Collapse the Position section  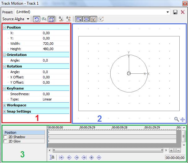(4, 27)
